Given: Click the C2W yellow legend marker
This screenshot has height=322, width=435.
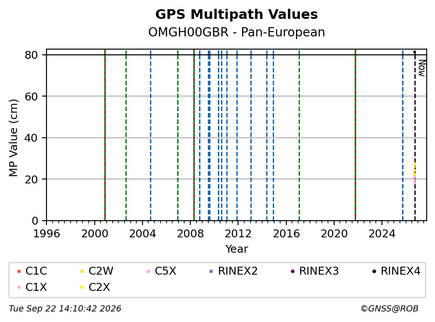Looking at the screenshot, I should pyautogui.click(x=82, y=271).
